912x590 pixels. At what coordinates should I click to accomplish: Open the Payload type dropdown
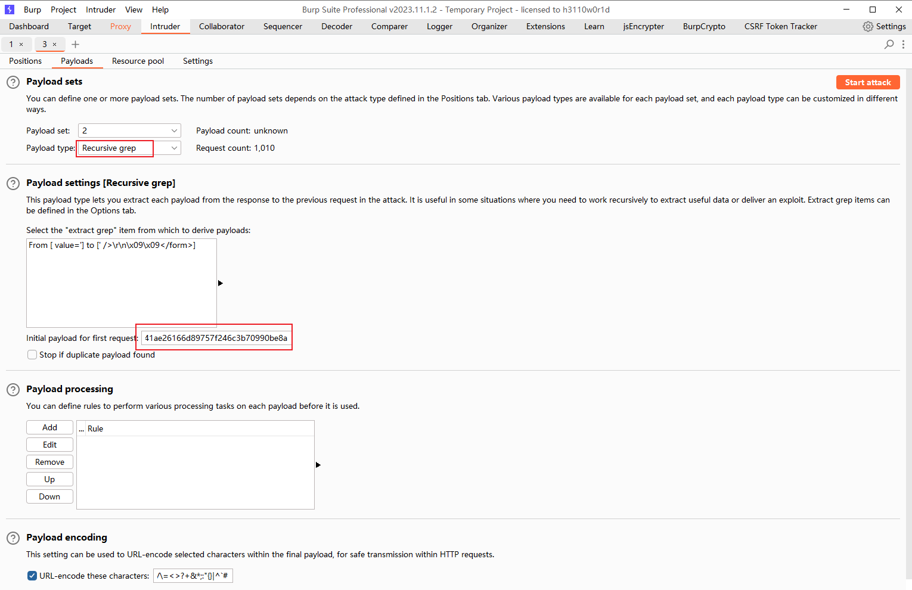pyautogui.click(x=129, y=148)
